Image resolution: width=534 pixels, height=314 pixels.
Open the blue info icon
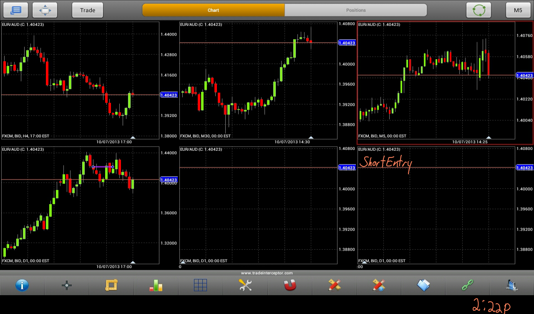click(x=22, y=286)
